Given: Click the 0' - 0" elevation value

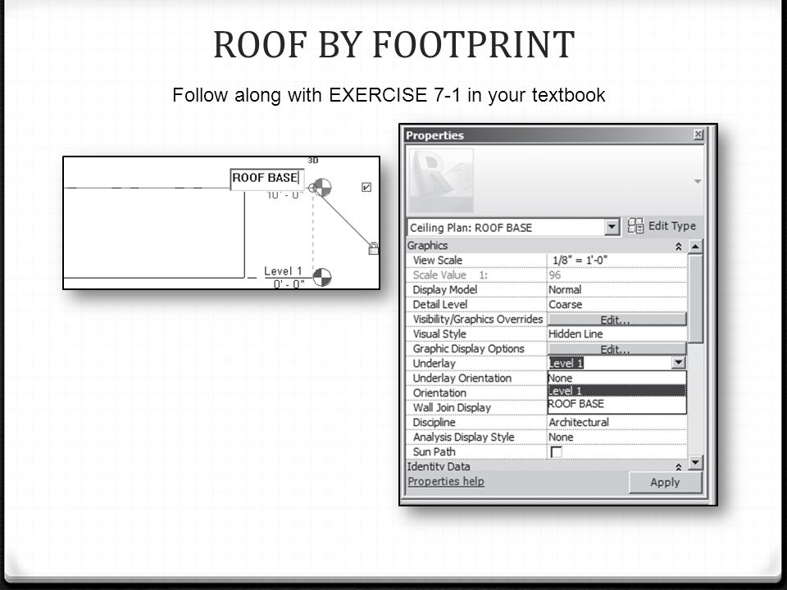Looking at the screenshot, I should point(289,284).
